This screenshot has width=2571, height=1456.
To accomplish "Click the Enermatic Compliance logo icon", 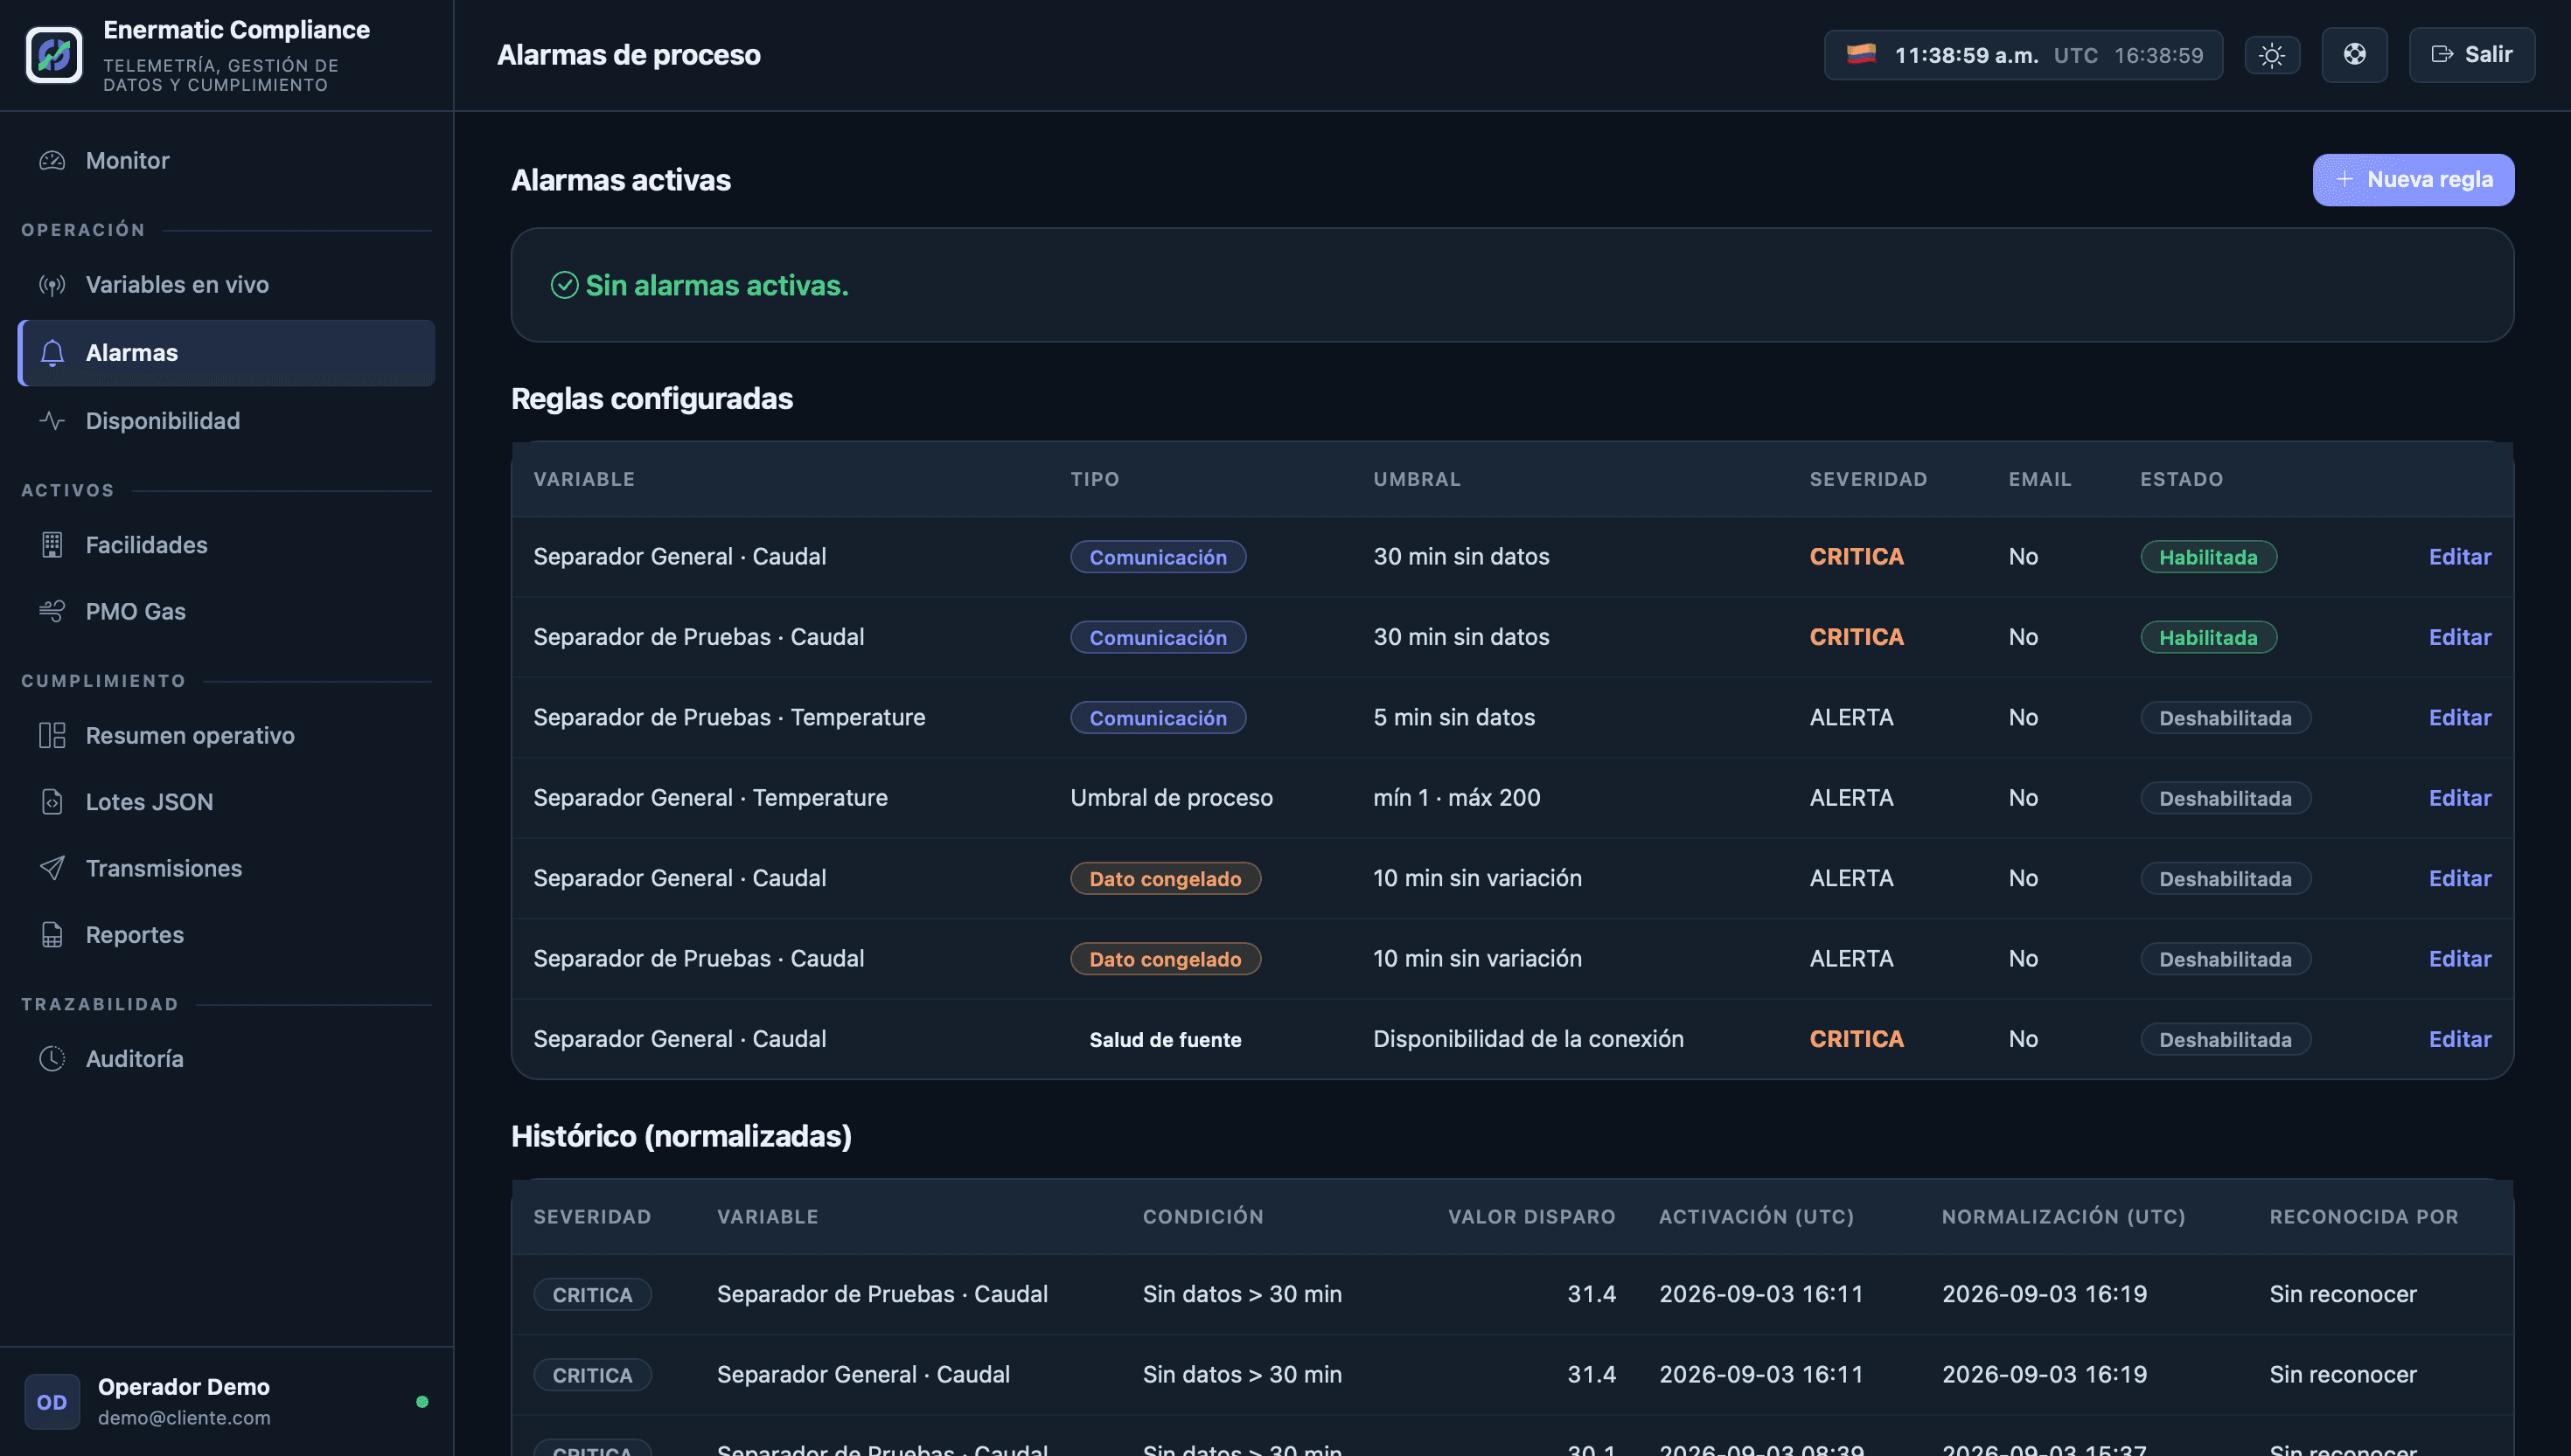I will point(54,55).
